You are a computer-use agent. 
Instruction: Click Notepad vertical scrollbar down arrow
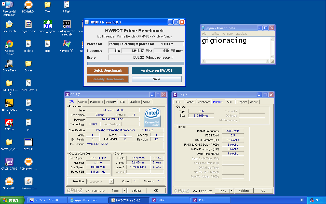(x=272, y=57)
